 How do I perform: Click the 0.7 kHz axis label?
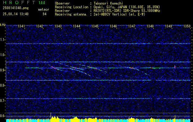(x=2, y=101)
